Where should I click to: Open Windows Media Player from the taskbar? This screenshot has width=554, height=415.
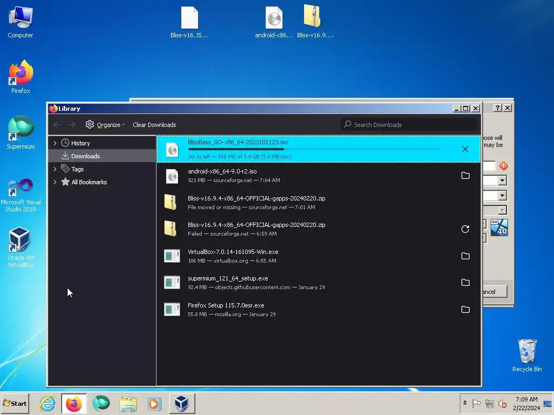tap(154, 404)
